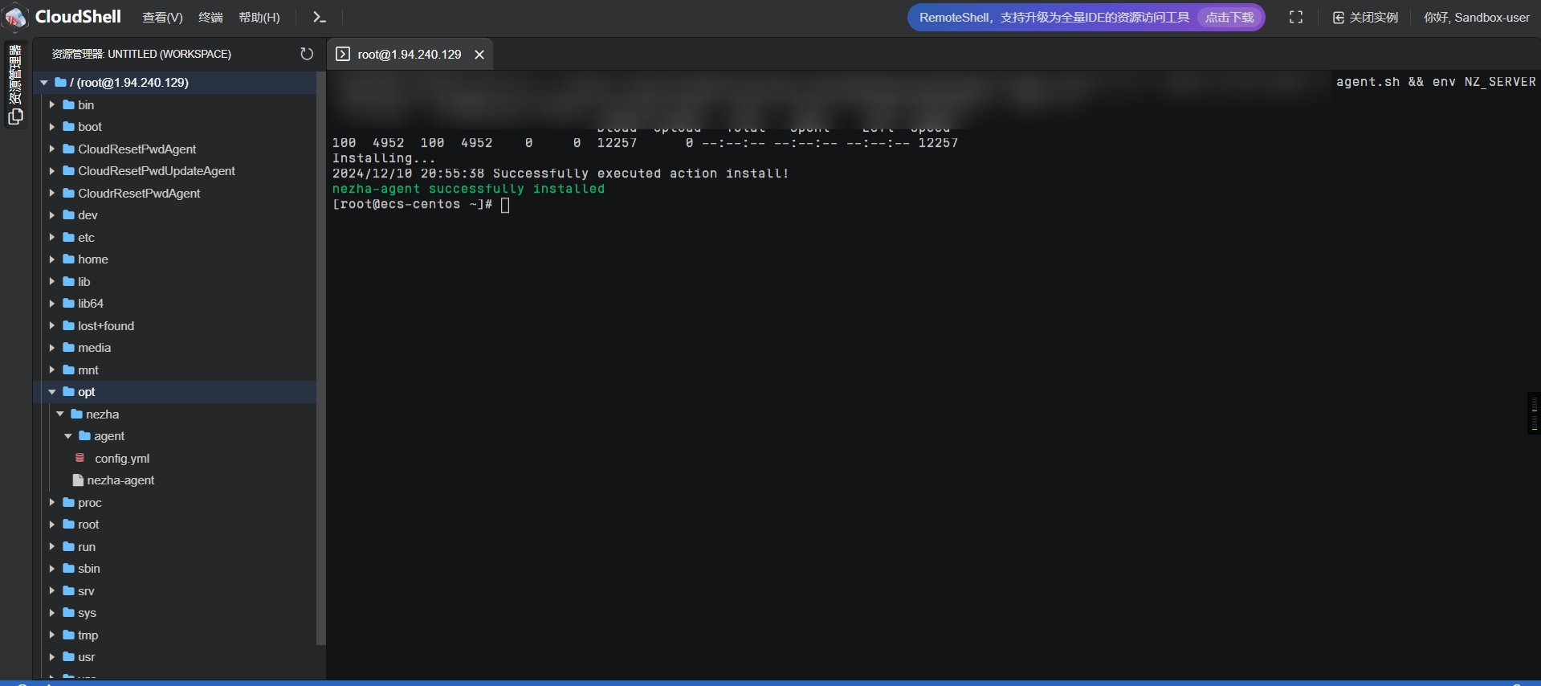Click 'nezha-agent successfully installed' terminal line
Viewport: 1541px width, 686px height.
point(468,189)
